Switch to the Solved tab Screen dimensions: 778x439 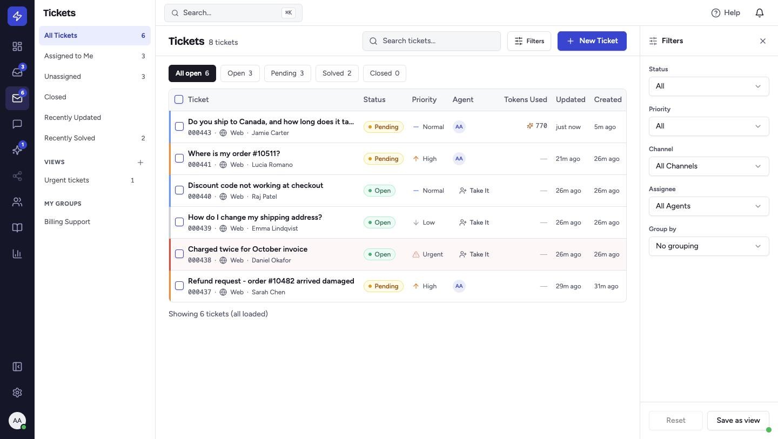click(x=337, y=73)
